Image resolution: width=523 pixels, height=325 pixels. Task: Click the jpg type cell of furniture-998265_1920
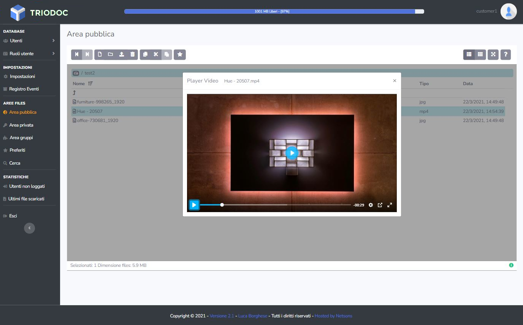(x=422, y=102)
